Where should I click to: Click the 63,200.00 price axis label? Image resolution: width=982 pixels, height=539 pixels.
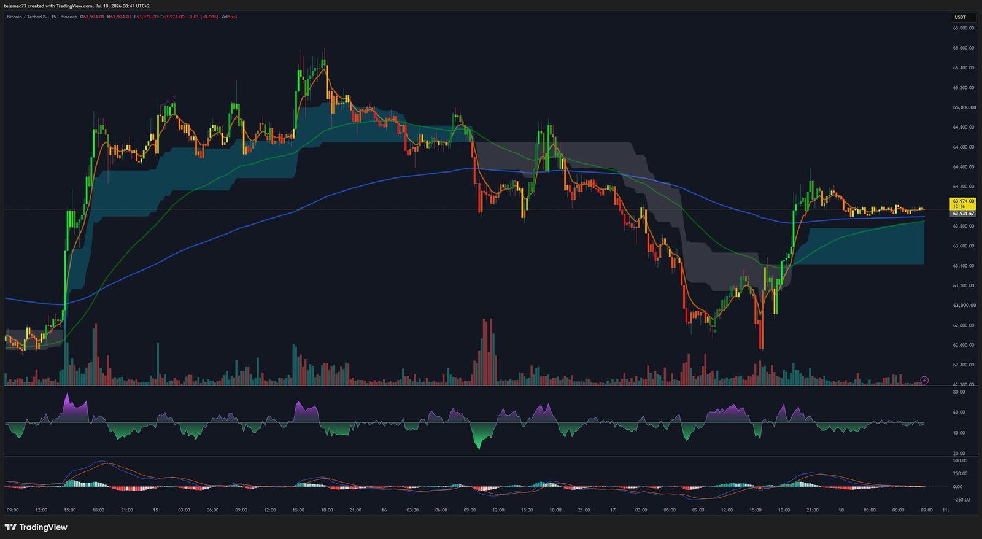click(964, 285)
